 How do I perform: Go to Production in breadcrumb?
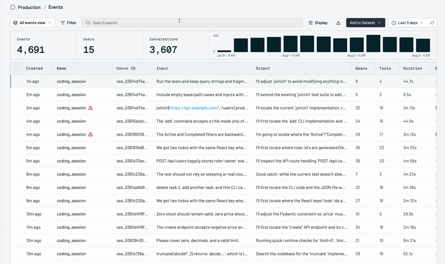(x=29, y=7)
